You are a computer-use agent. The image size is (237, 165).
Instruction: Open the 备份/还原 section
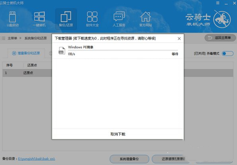tap(66, 19)
